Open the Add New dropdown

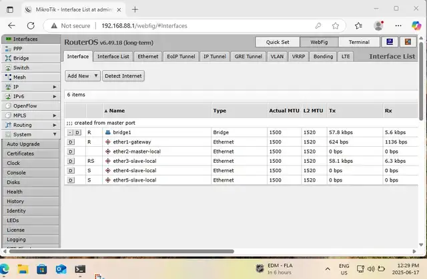pyautogui.click(x=83, y=75)
